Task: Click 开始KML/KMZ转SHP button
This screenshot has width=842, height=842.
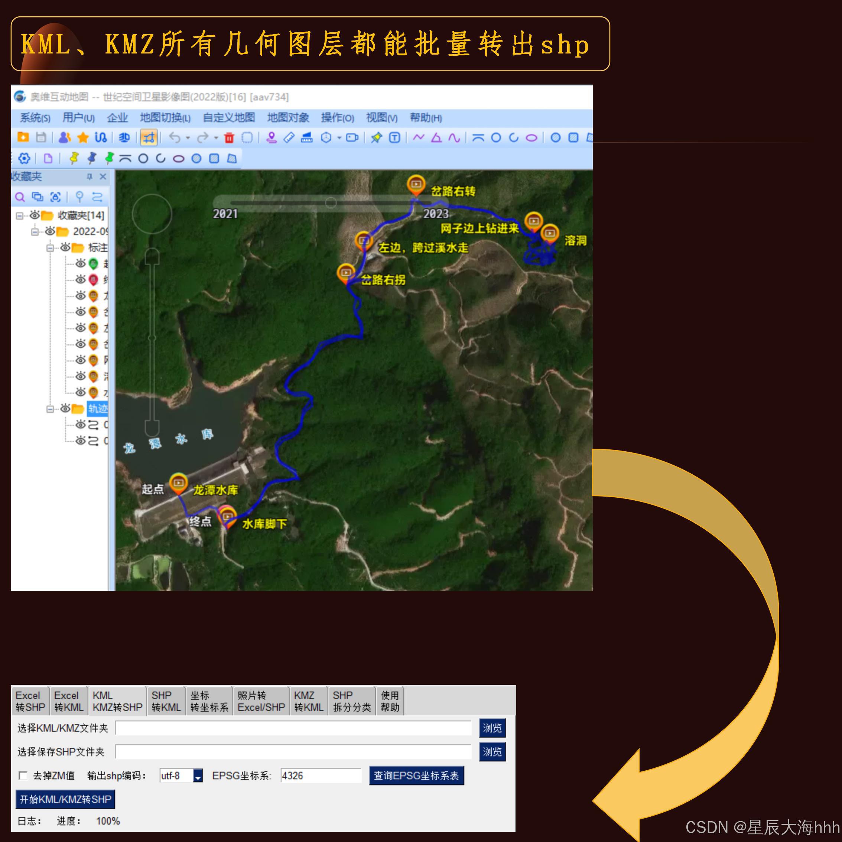Action: (x=65, y=800)
